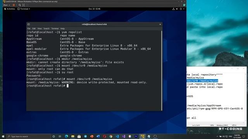Click the 'Password:' line in terminal
The image size is (248, 139).
[x=34, y=76]
